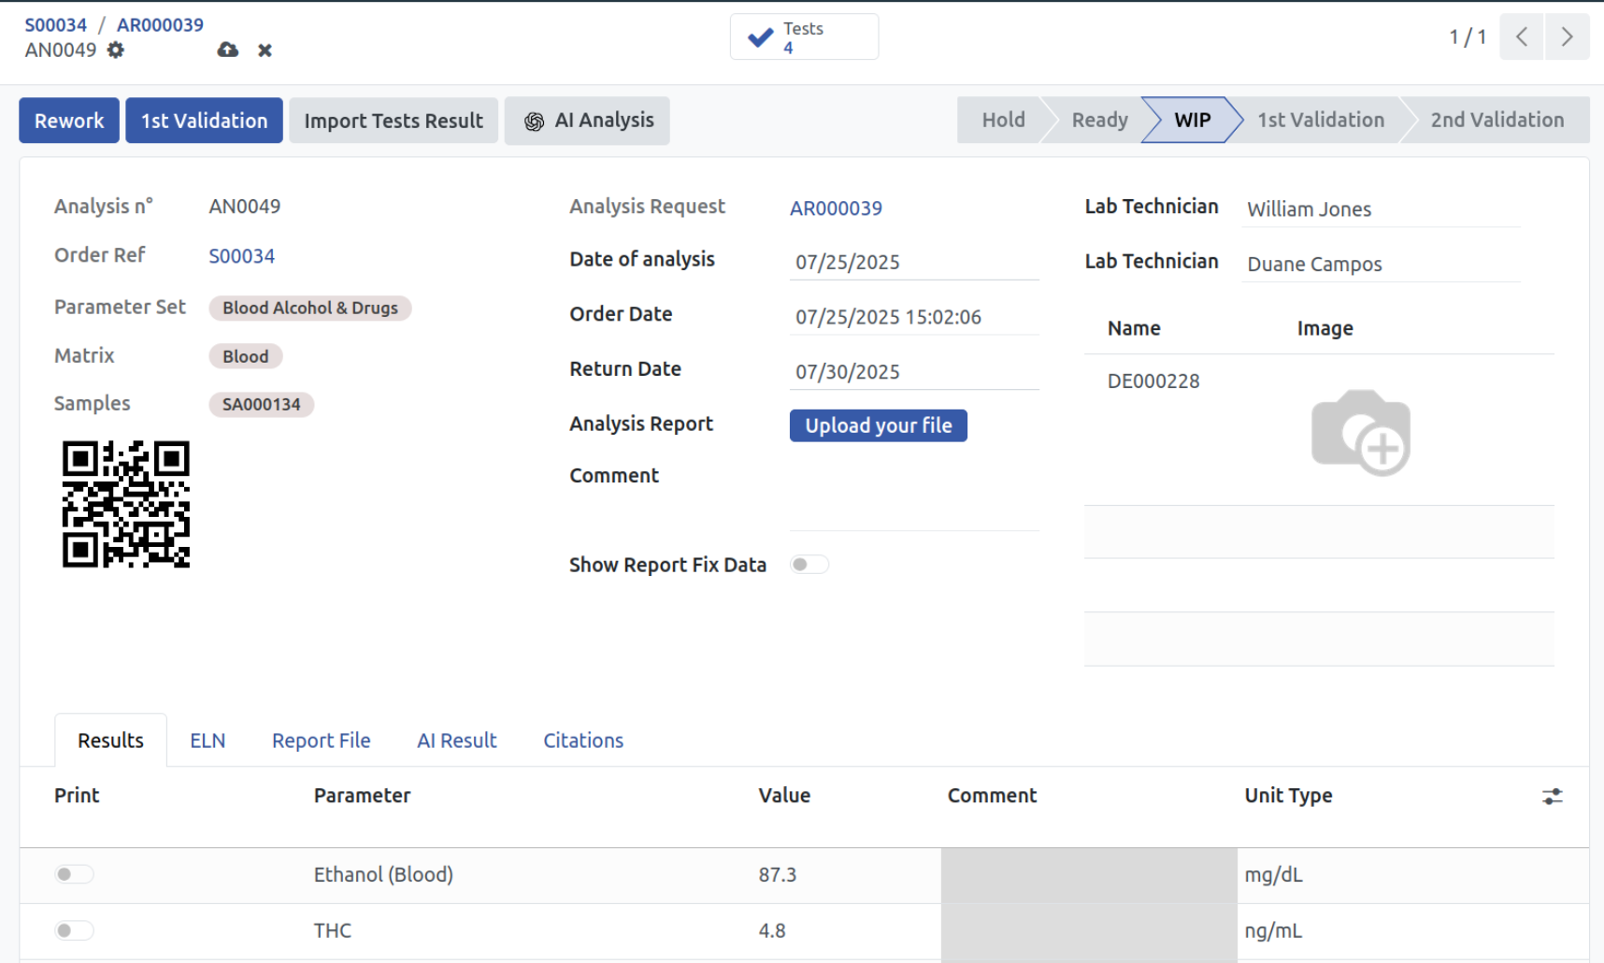The height and width of the screenshot is (963, 1604).
Task: Click Ethanol (Blood) value 87.3
Action: (778, 875)
